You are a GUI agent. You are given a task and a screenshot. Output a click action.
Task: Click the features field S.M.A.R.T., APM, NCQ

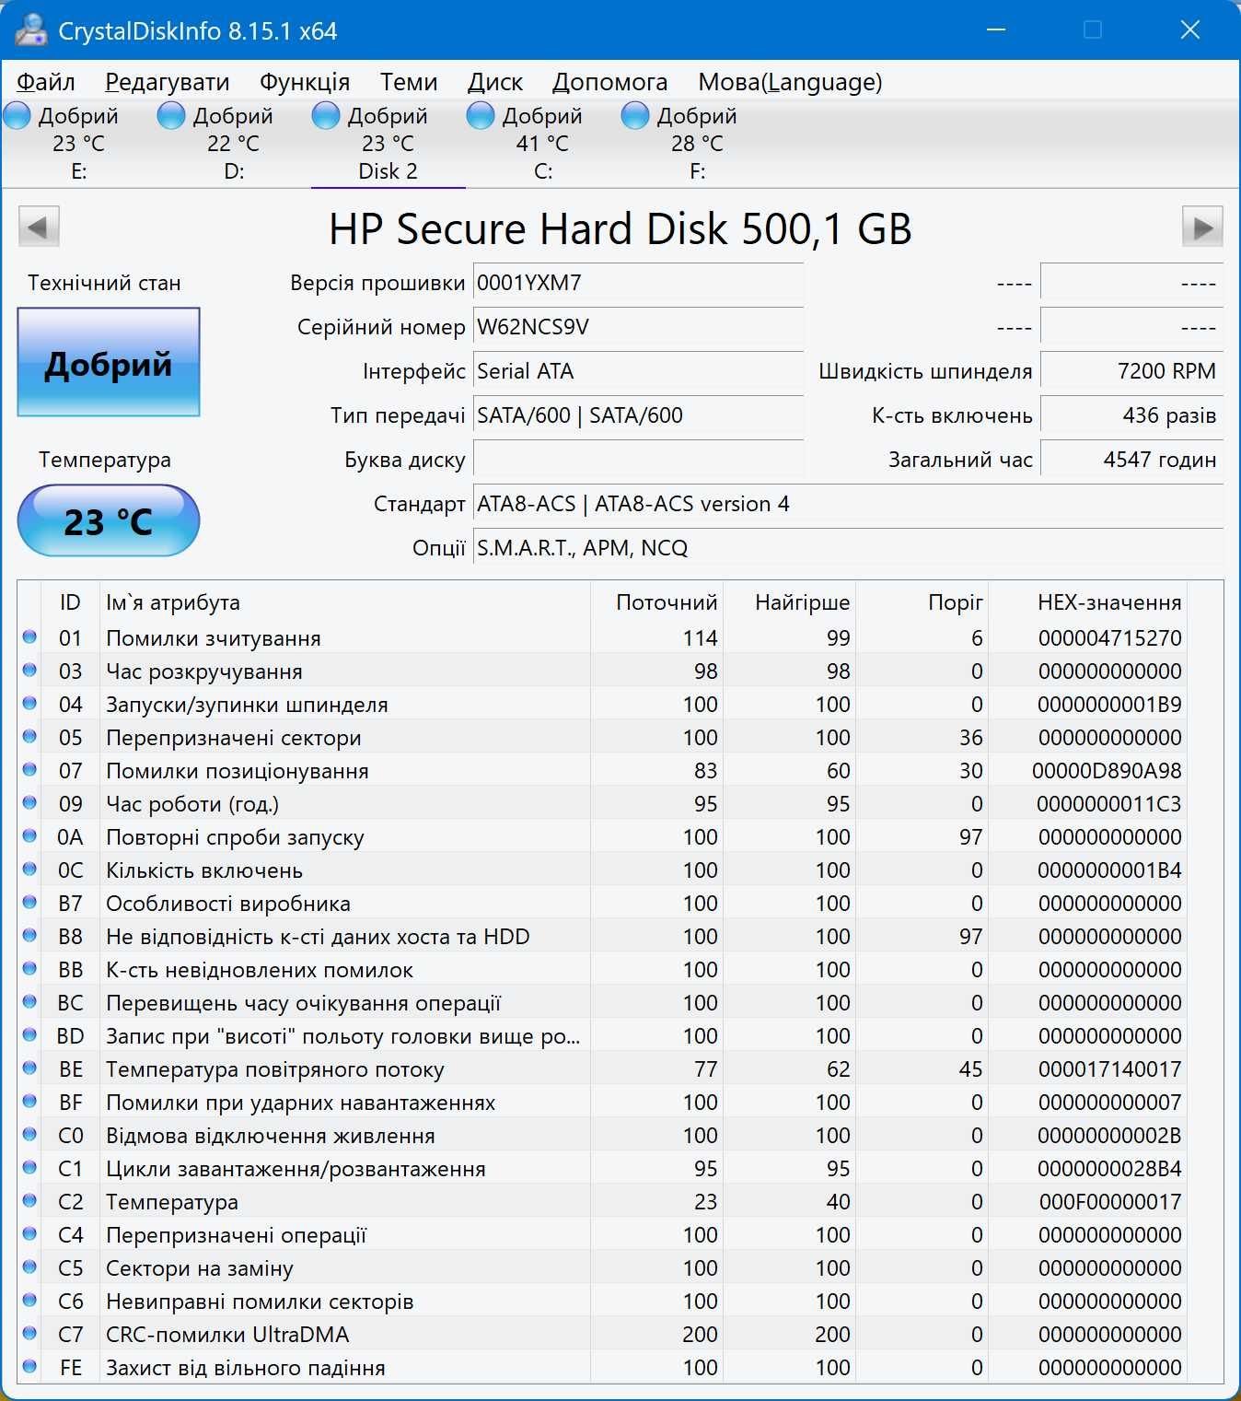click(848, 548)
